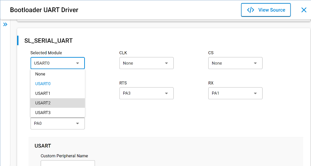Select USART3 from the module list
Screen dimensions: 311x166
tap(43, 113)
